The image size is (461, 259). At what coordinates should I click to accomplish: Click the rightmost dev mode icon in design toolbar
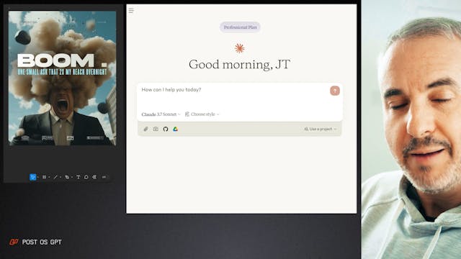(x=104, y=177)
